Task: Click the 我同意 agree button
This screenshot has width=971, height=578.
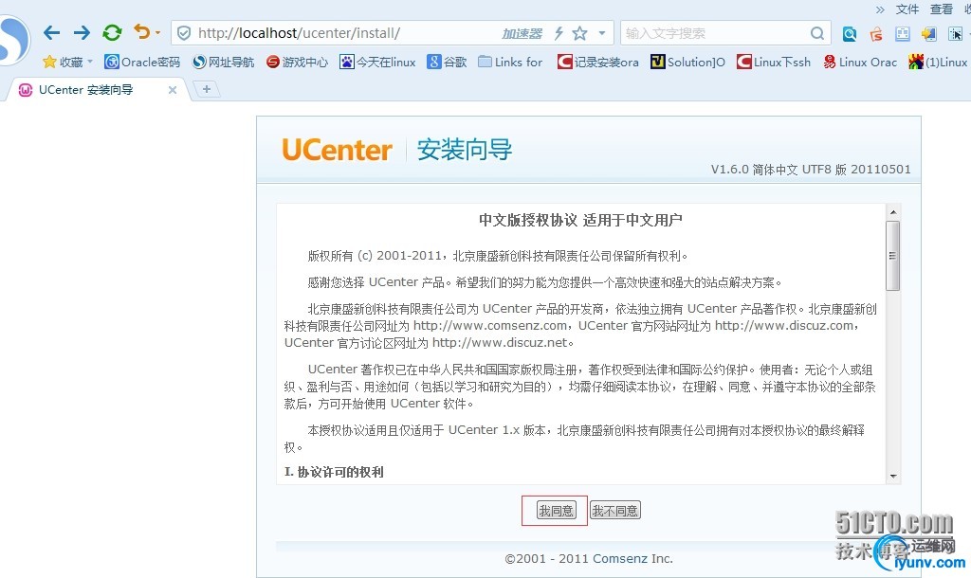Action: [556, 511]
